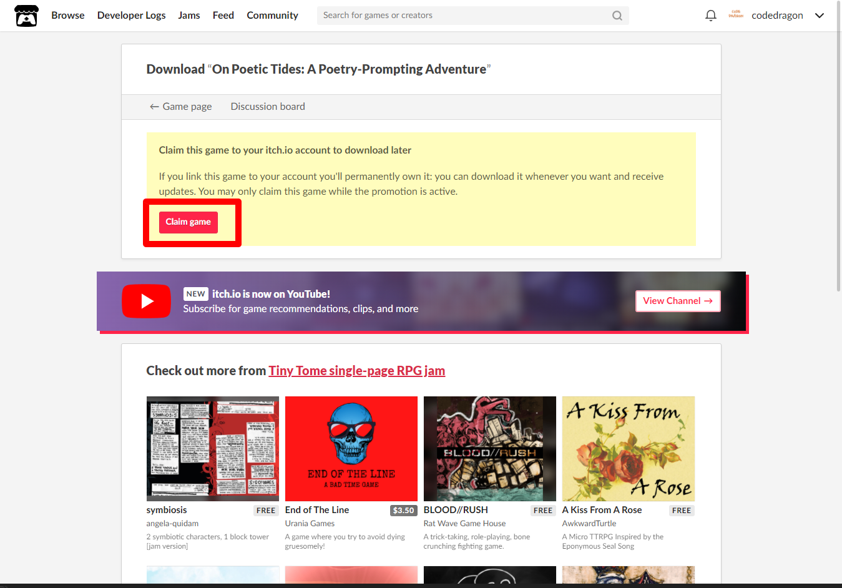
Task: Click the End of The Line title
Action: [317, 510]
